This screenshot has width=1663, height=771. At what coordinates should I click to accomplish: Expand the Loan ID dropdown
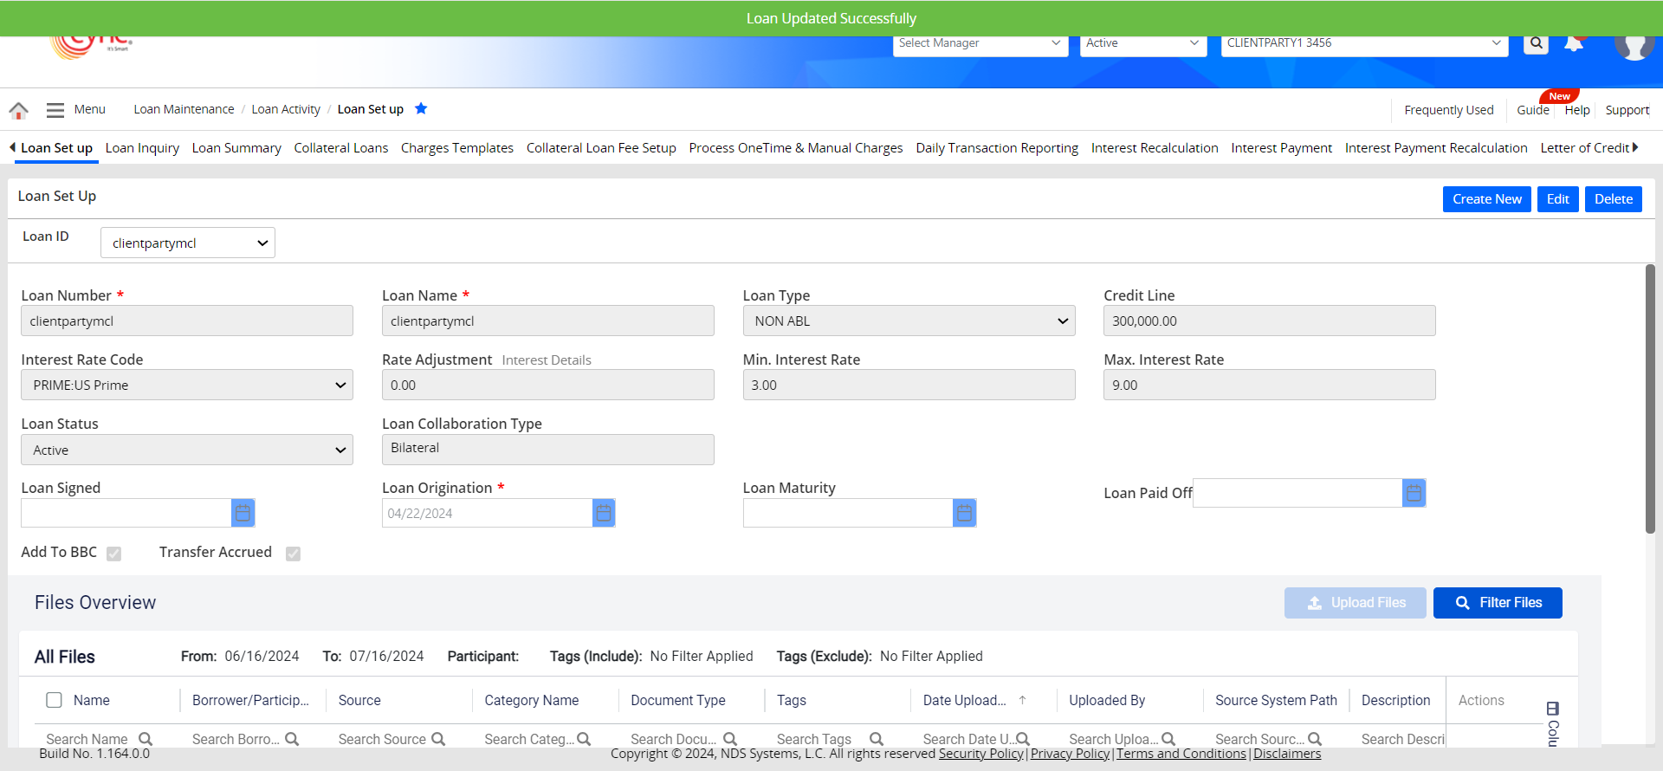[x=188, y=243]
